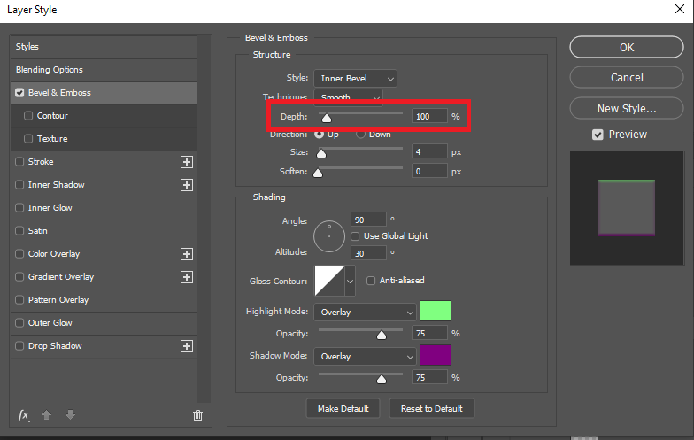
Task: Click the Angle degrees input field
Action: (368, 220)
